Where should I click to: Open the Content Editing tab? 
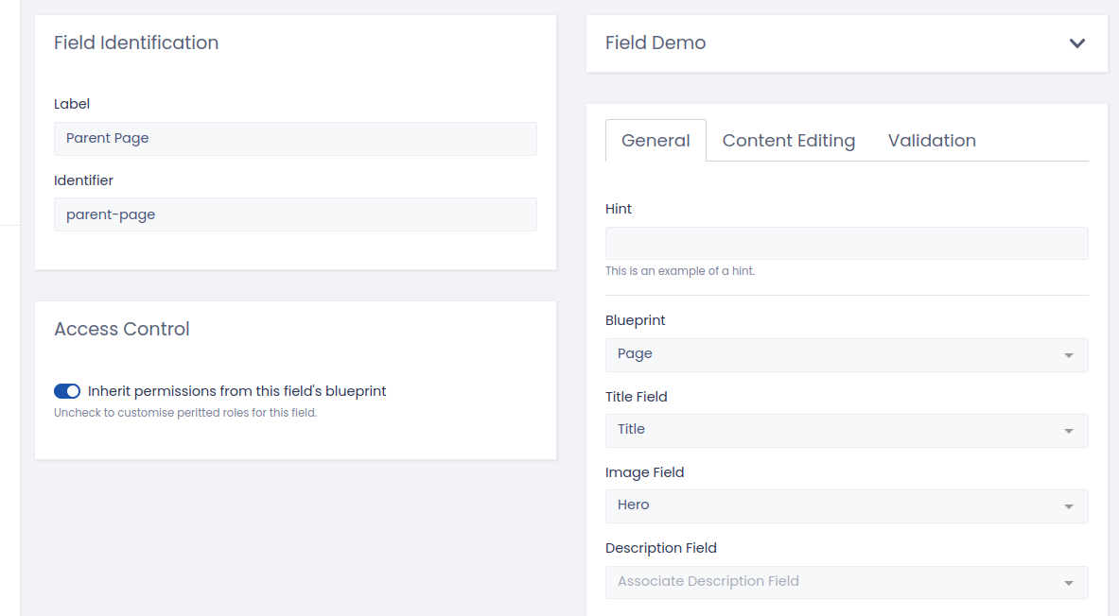[789, 141]
